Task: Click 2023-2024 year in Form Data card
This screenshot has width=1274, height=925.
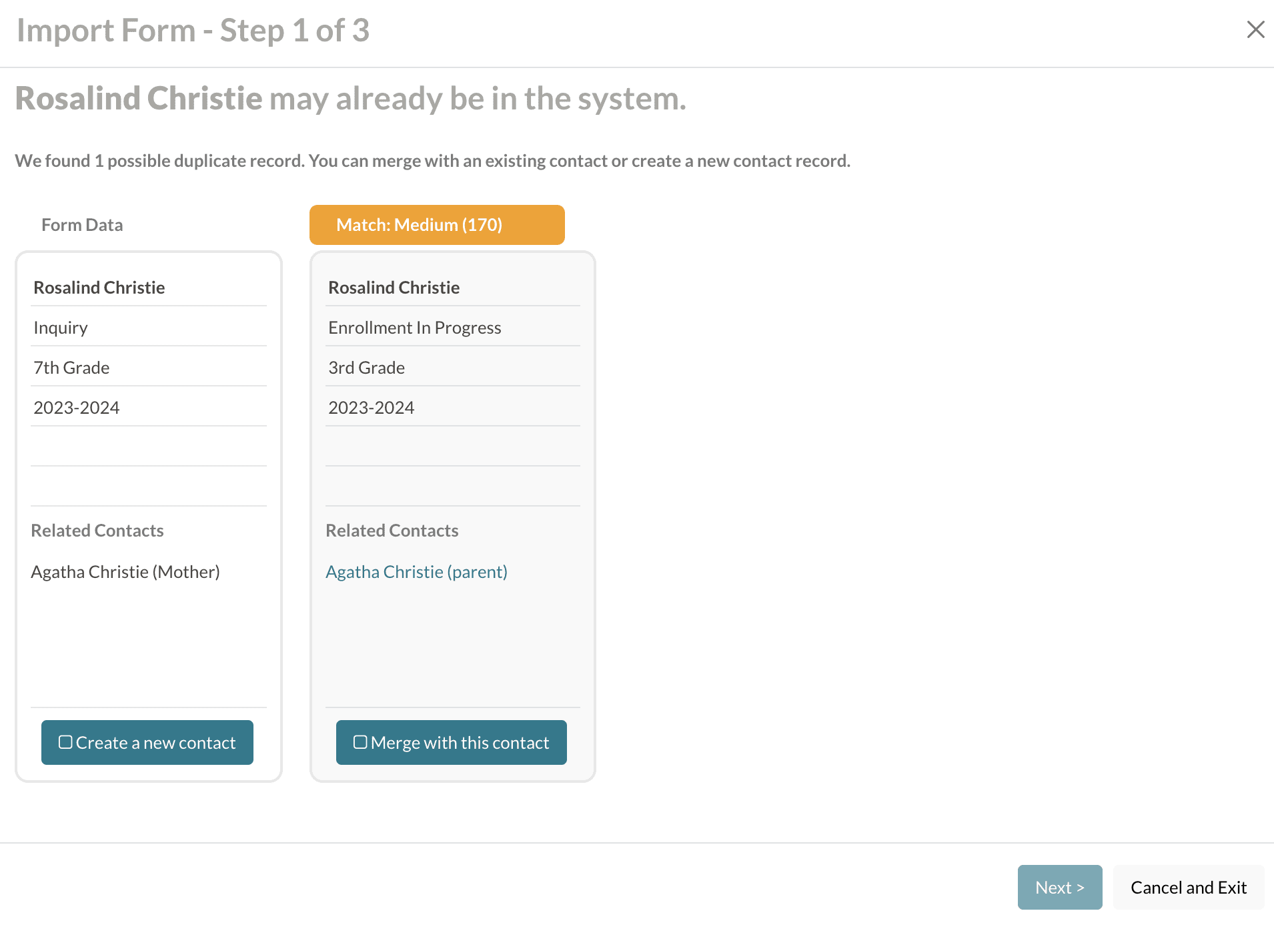Action: click(77, 408)
